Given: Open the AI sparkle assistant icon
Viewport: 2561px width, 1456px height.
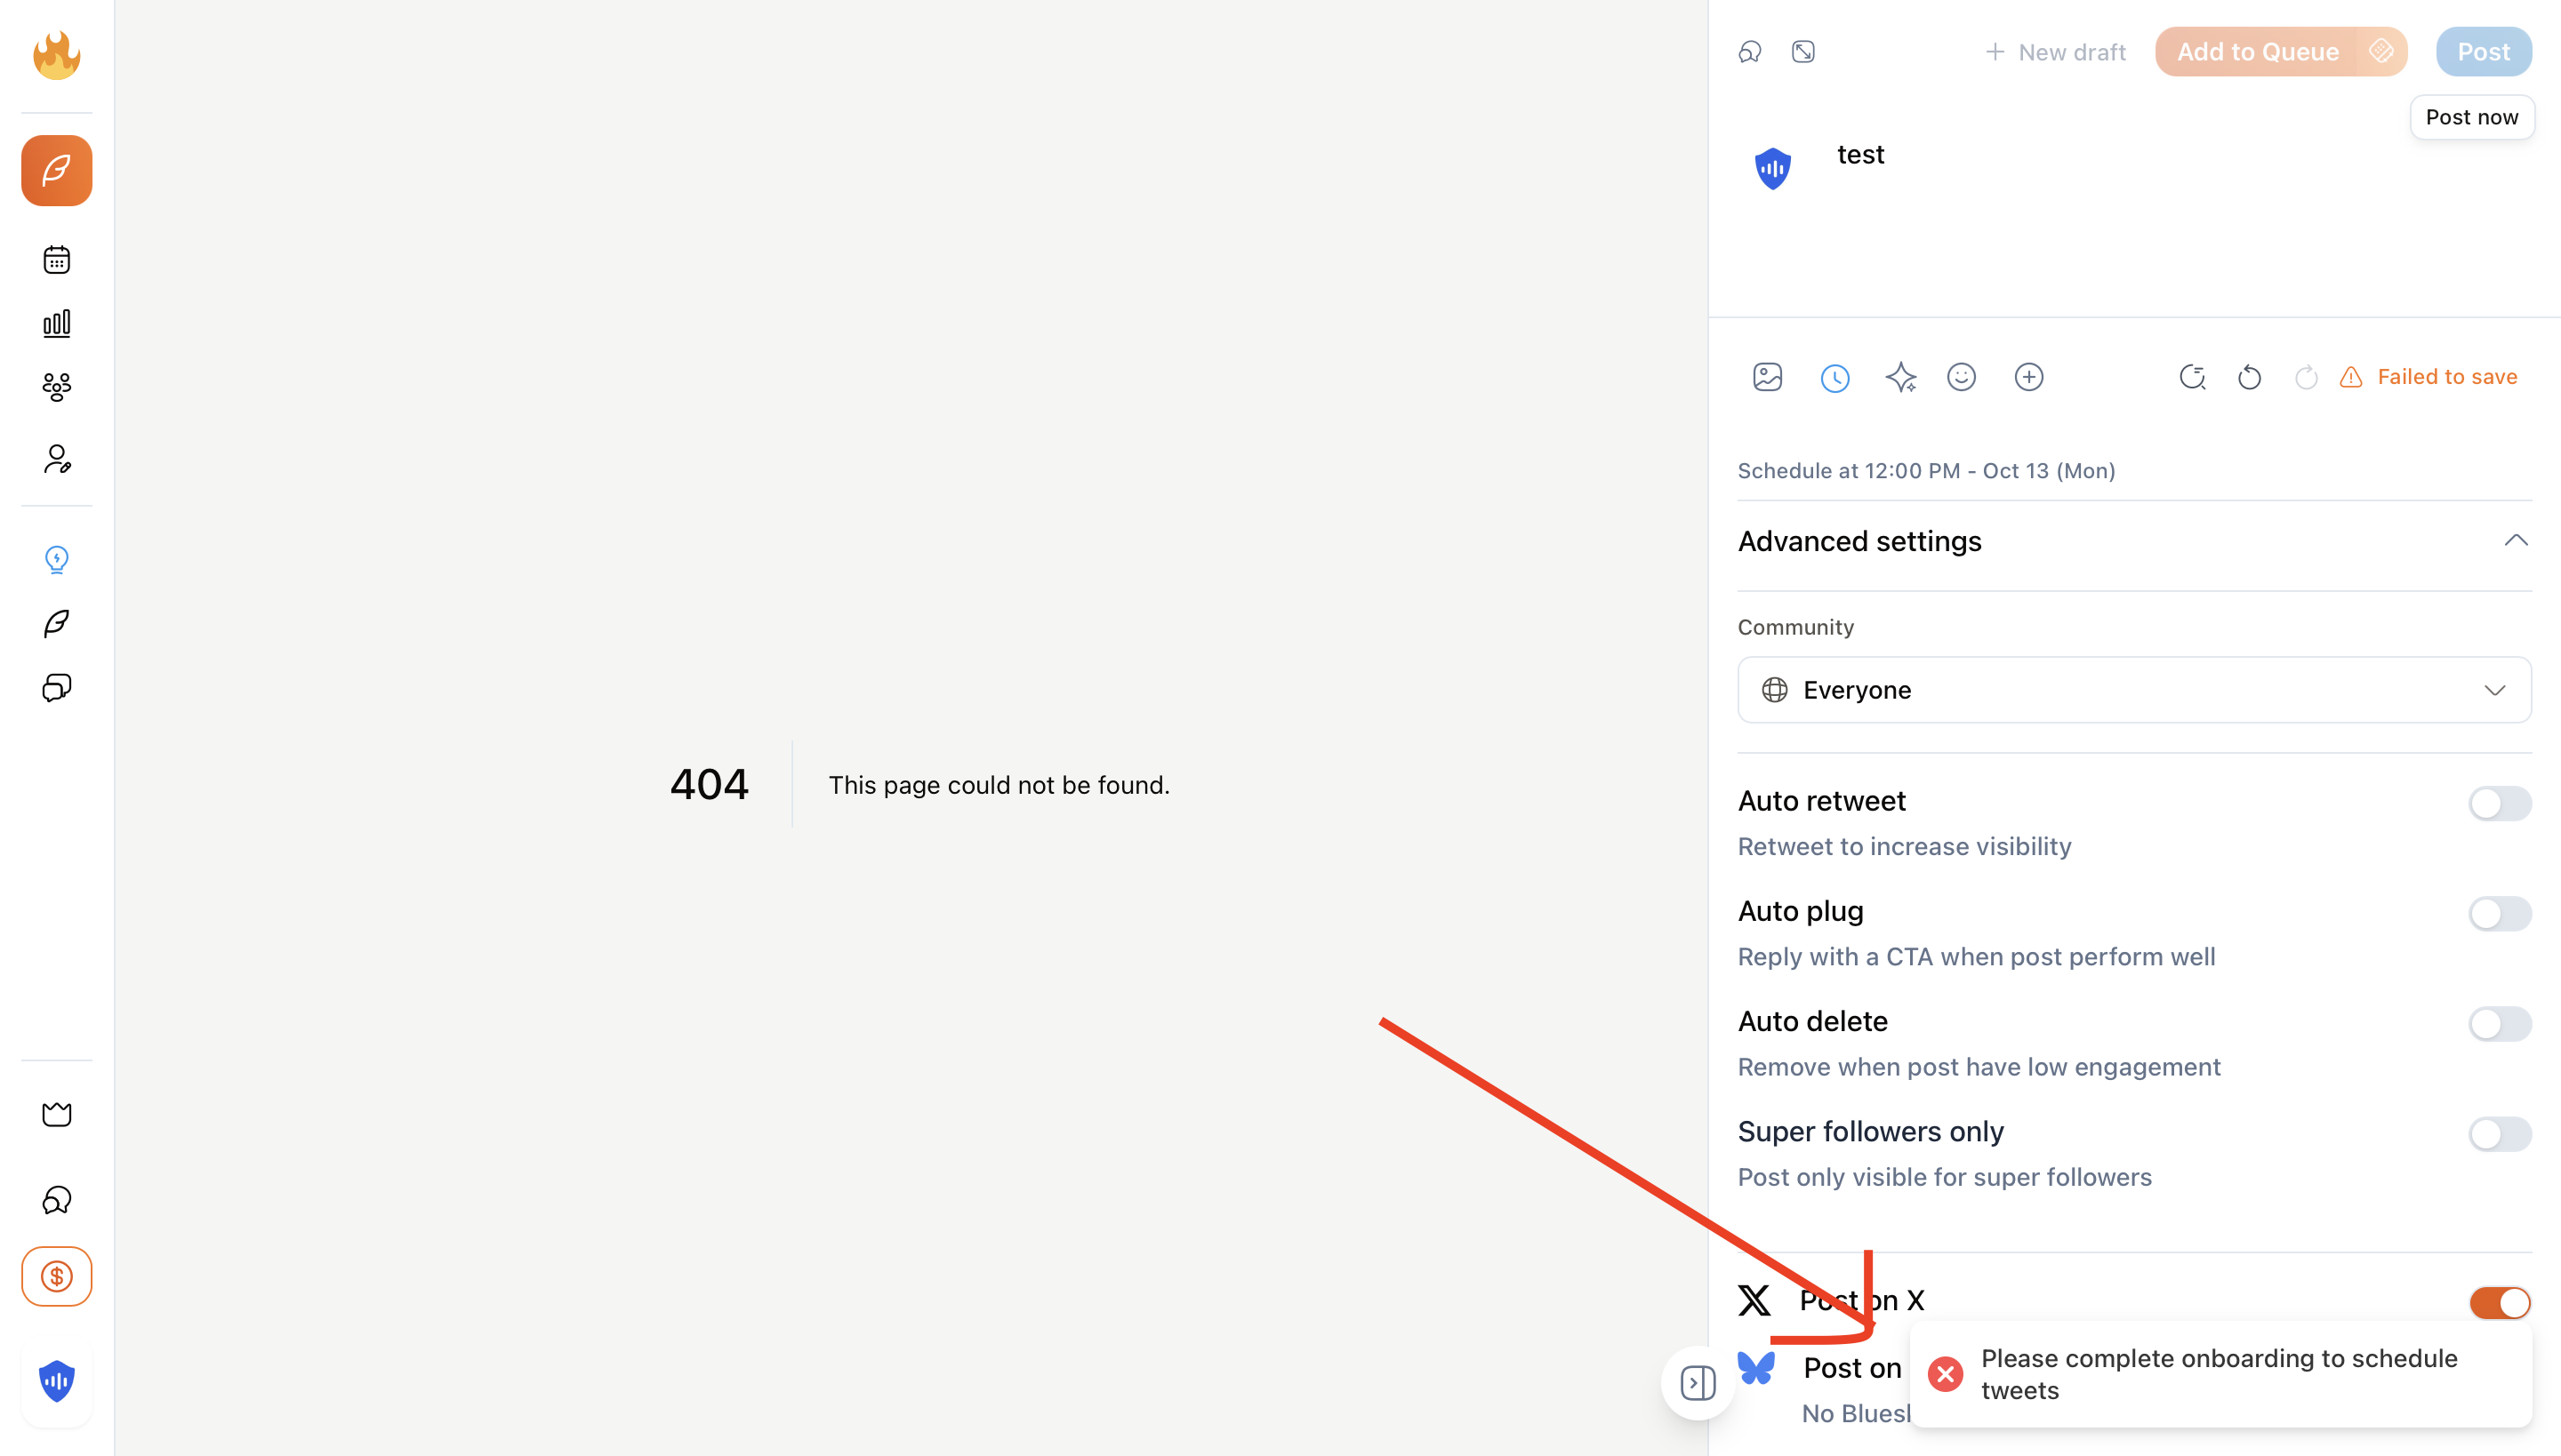Looking at the screenshot, I should click(1899, 377).
